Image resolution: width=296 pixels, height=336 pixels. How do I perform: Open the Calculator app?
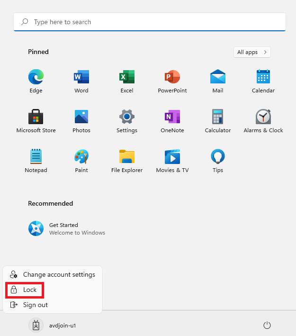tap(218, 121)
